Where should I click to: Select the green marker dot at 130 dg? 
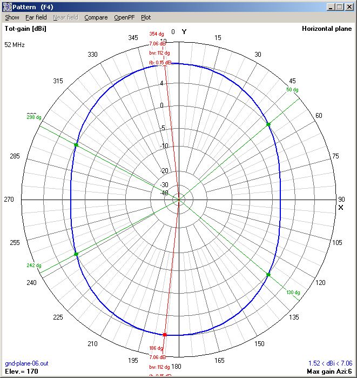(268, 275)
